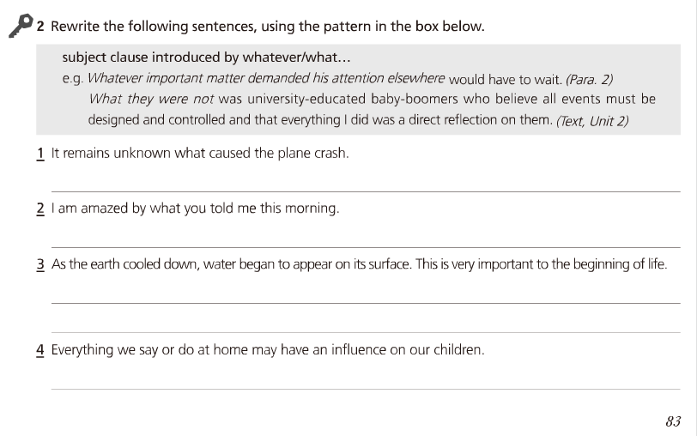Click the sentence 'I am amazed by what you told me'
The height and width of the screenshot is (436, 697).
tap(195, 209)
